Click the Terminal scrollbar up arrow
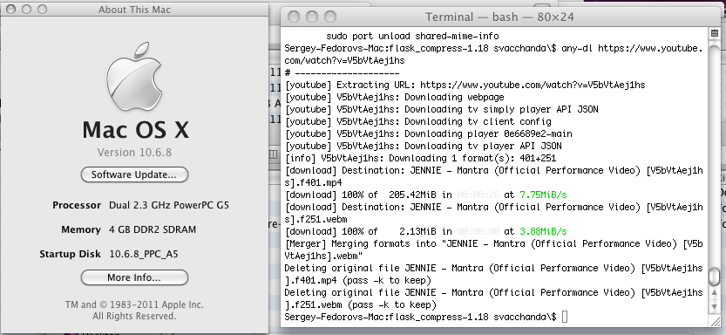The width and height of the screenshot is (726, 335). (714, 293)
